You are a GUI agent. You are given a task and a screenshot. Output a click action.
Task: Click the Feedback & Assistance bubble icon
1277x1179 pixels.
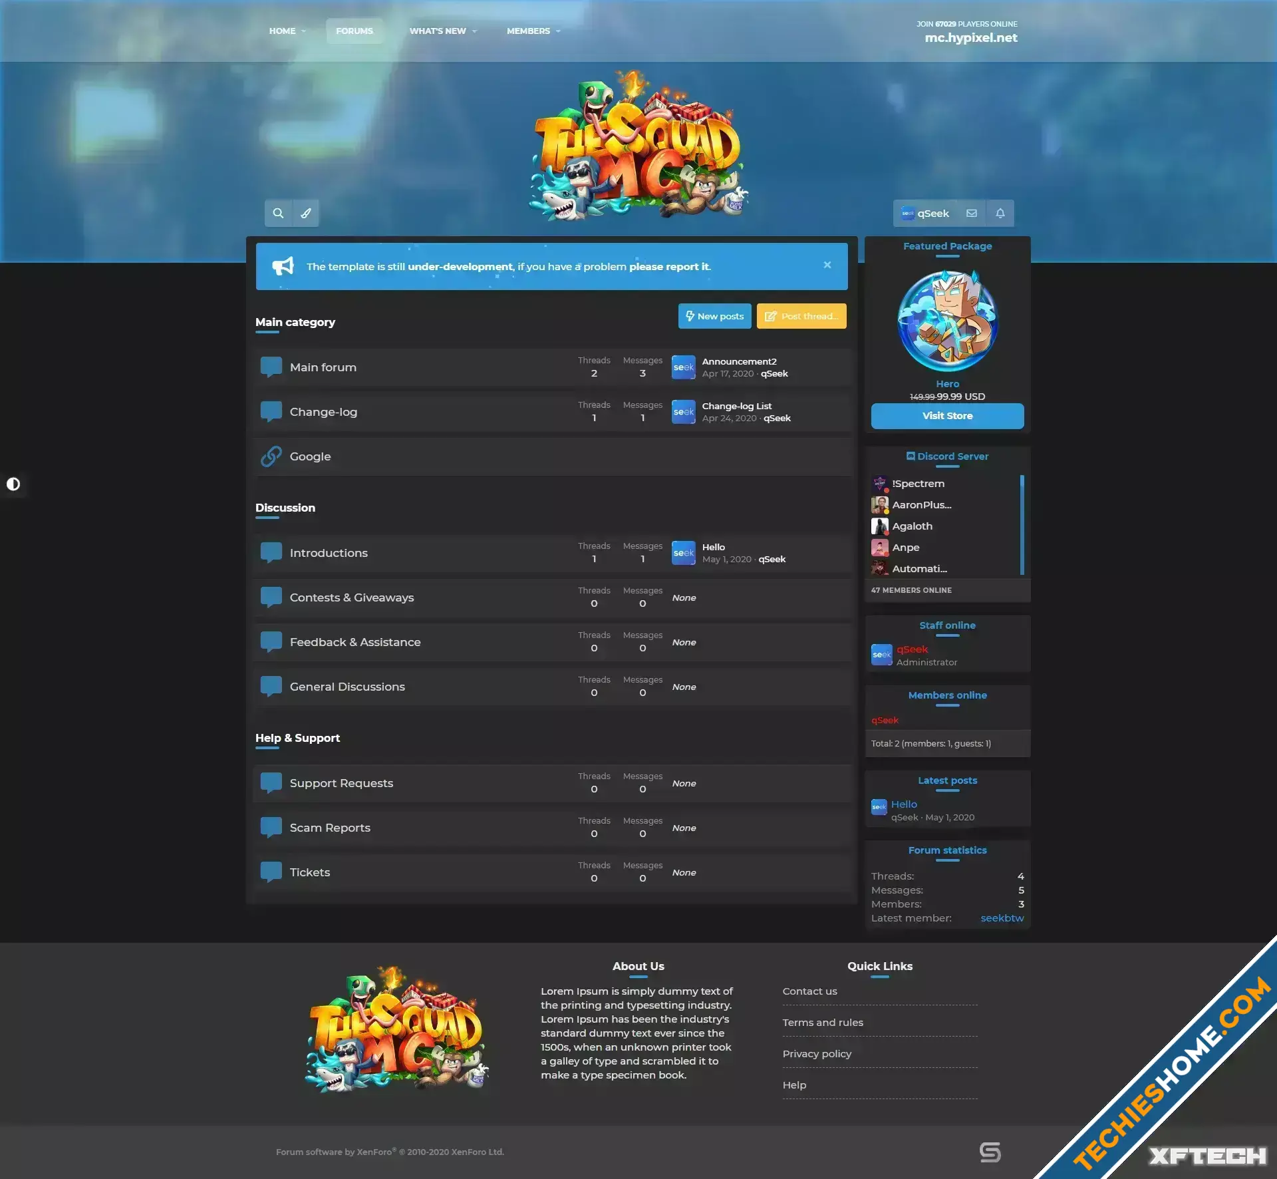(271, 642)
